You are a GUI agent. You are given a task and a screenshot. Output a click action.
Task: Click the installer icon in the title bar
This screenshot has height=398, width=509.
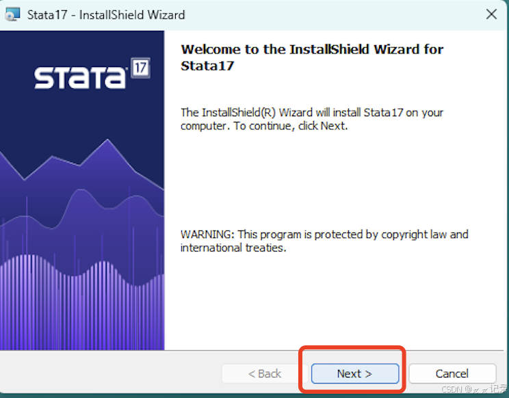pyautogui.click(x=13, y=14)
